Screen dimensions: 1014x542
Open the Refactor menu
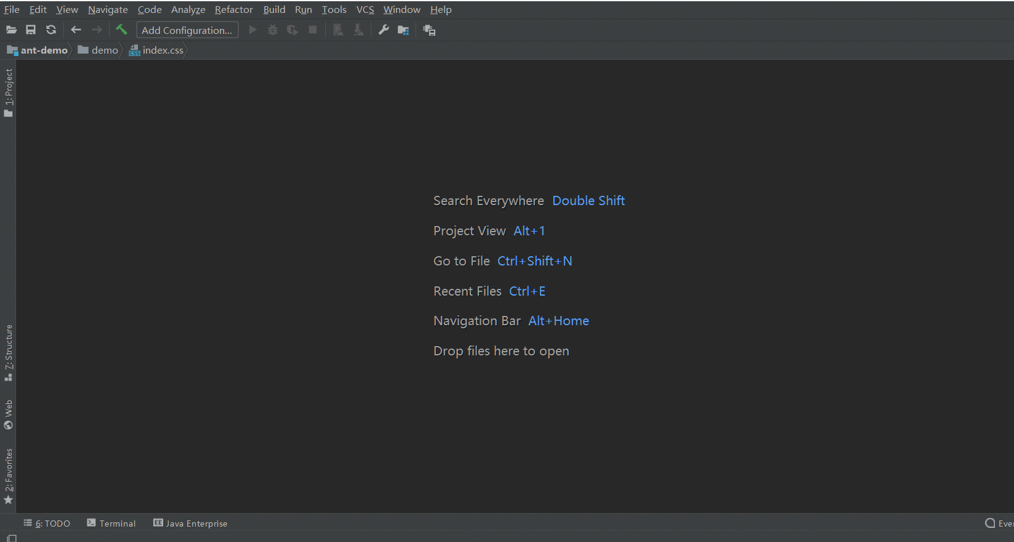click(x=234, y=10)
